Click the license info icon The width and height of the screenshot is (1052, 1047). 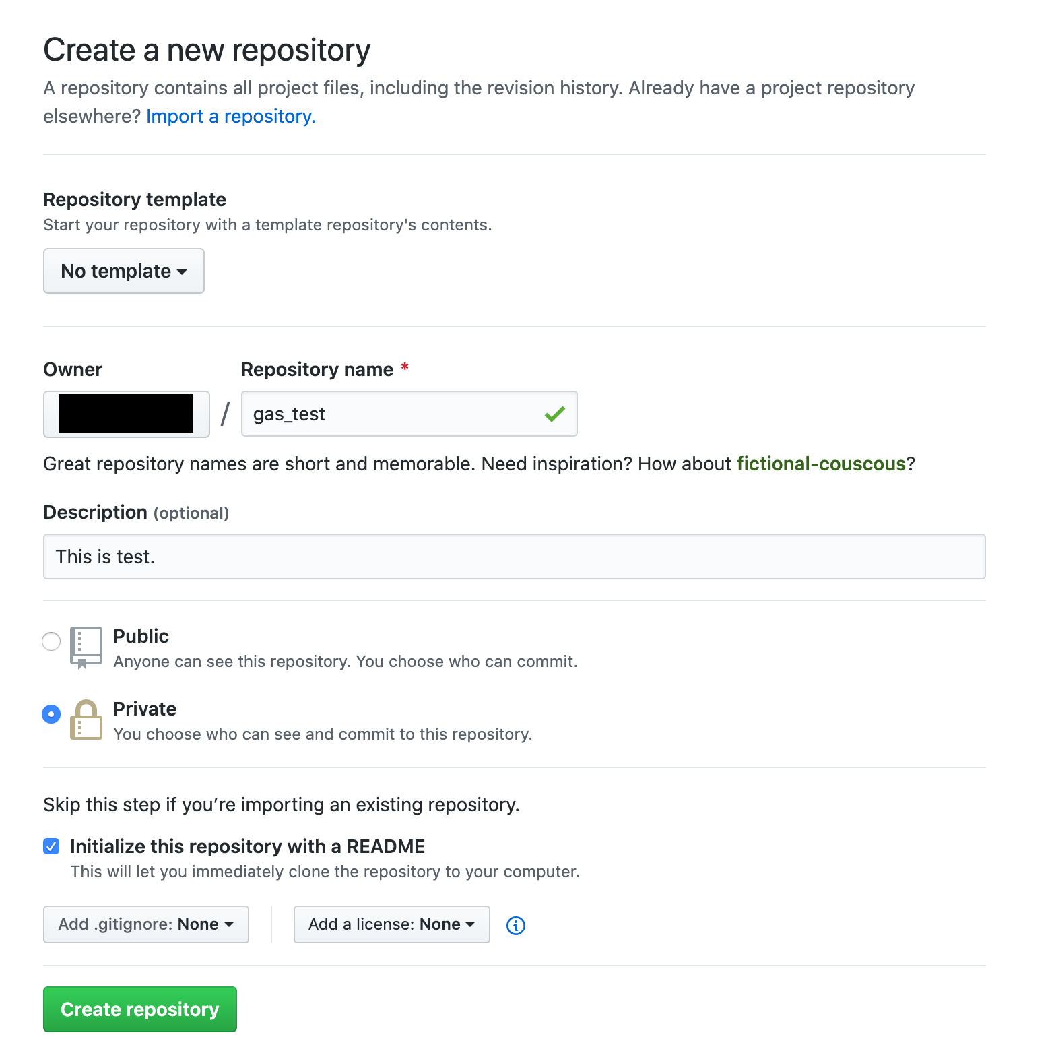pyautogui.click(x=516, y=926)
